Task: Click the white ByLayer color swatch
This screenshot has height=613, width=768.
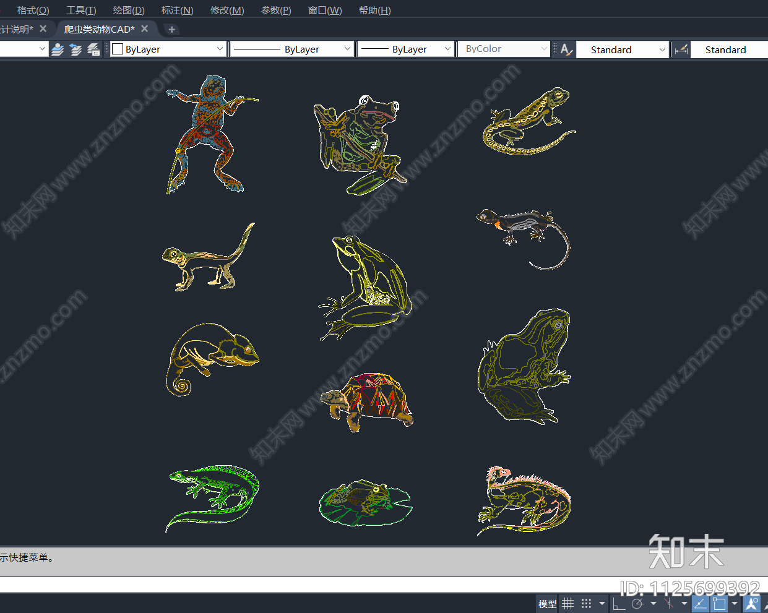Action: tap(118, 49)
